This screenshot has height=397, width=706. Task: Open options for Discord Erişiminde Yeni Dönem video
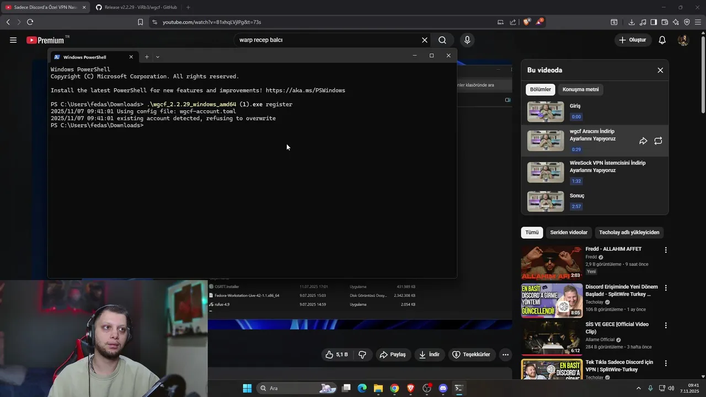(666, 288)
